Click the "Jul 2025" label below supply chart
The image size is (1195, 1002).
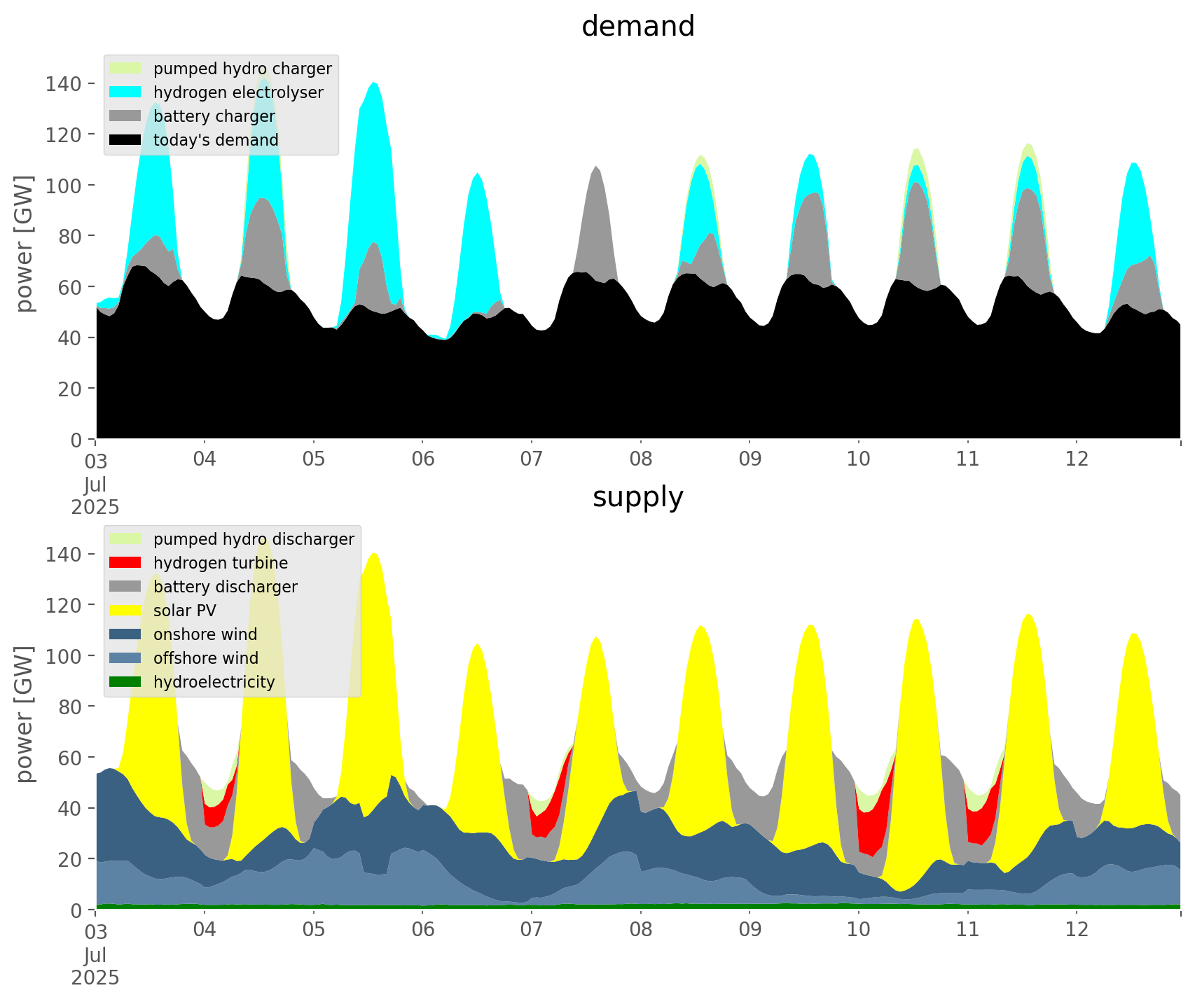click(x=95, y=966)
